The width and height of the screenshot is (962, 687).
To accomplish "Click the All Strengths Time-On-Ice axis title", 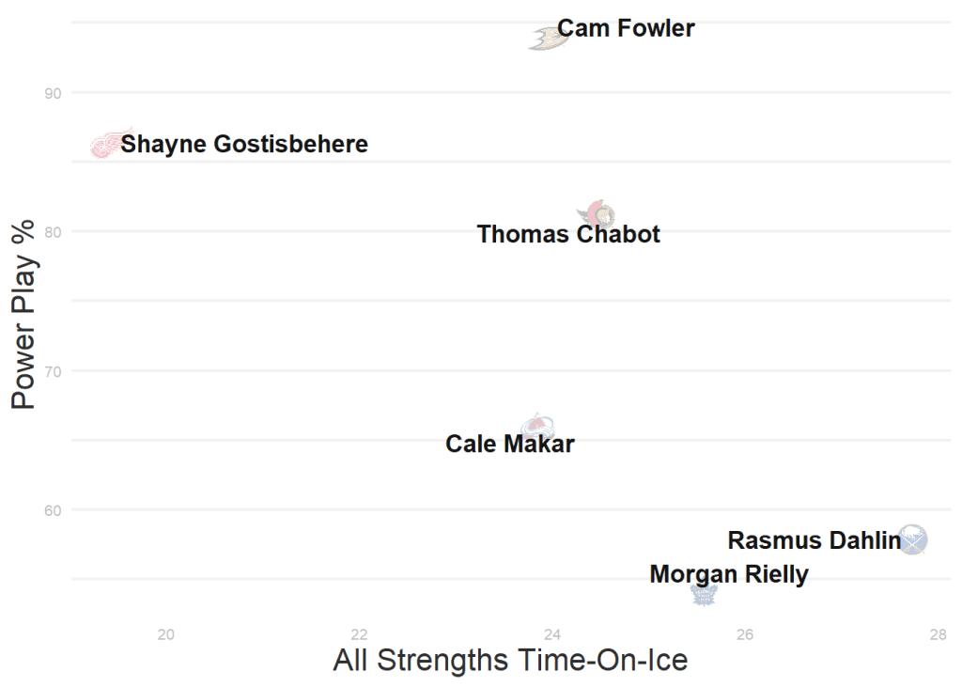I will point(510,660).
